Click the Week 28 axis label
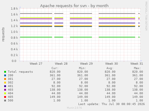Screen dimensions: 149x111 [x=61, y=63]
